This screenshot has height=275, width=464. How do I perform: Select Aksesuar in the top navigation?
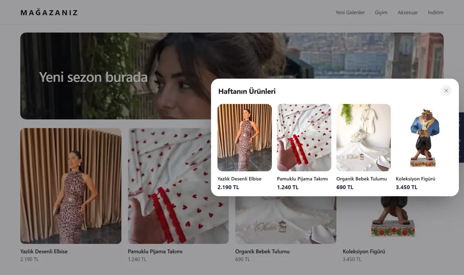point(408,12)
